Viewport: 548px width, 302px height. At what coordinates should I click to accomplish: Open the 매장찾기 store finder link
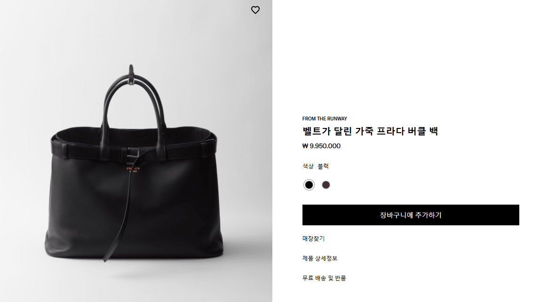click(x=313, y=238)
